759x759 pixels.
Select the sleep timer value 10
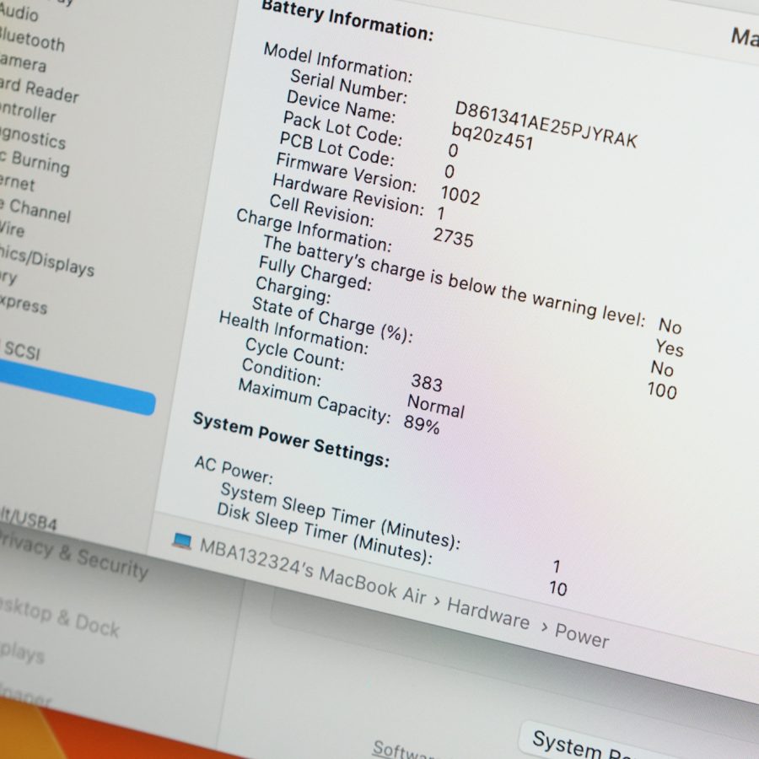pyautogui.click(x=558, y=588)
